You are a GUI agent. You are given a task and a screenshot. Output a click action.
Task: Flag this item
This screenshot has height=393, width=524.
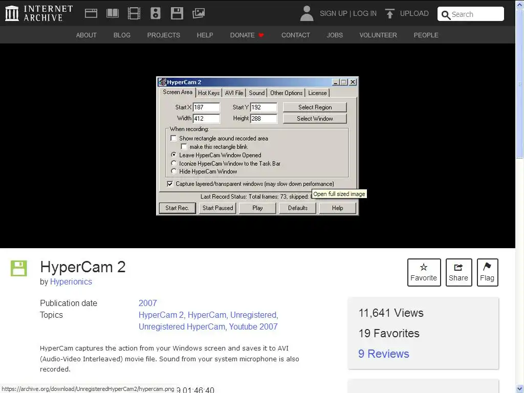click(487, 272)
